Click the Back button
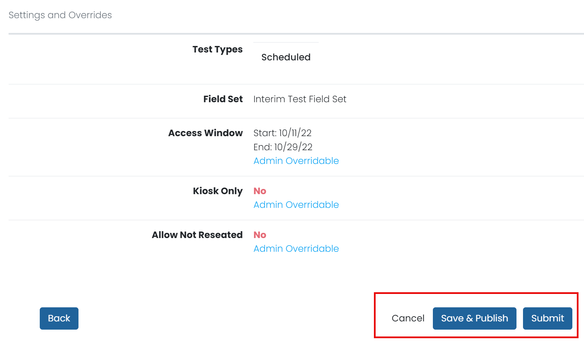Viewport: 584px width, 343px height. tap(59, 318)
